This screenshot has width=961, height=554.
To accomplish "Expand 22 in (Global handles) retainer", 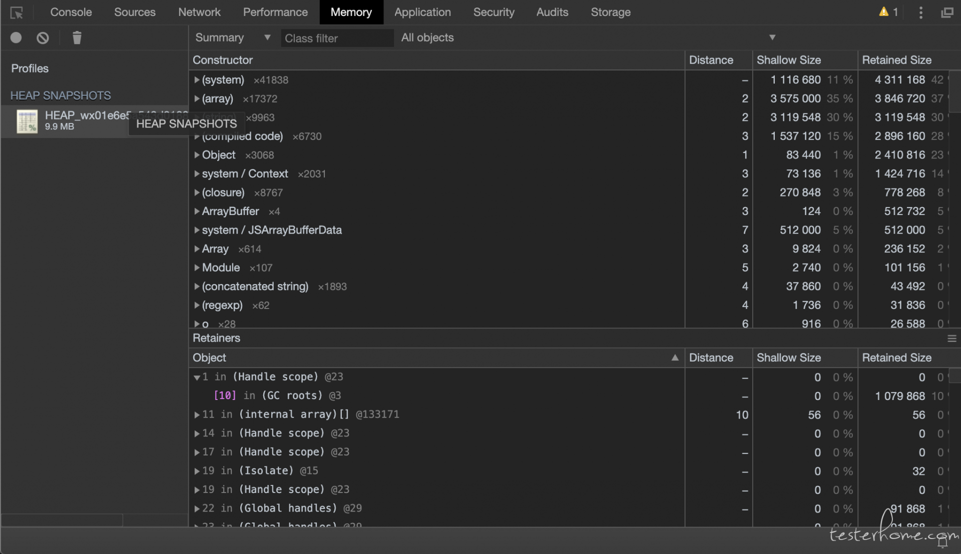I will pos(197,508).
